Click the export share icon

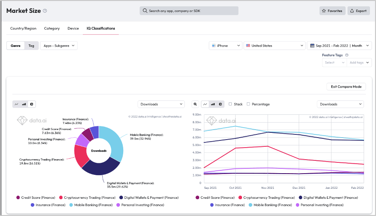pos(352,11)
